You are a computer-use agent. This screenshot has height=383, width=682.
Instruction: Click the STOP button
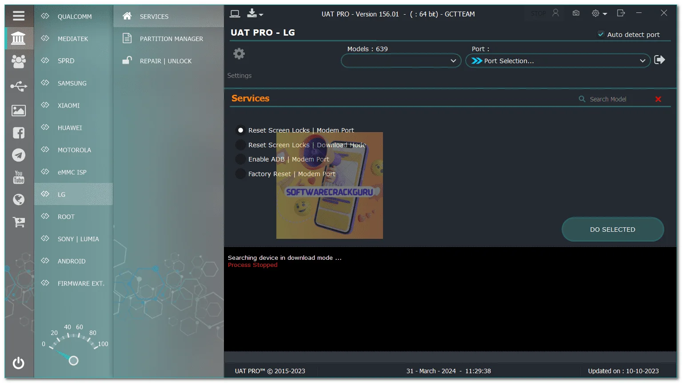pyautogui.click(x=538, y=13)
